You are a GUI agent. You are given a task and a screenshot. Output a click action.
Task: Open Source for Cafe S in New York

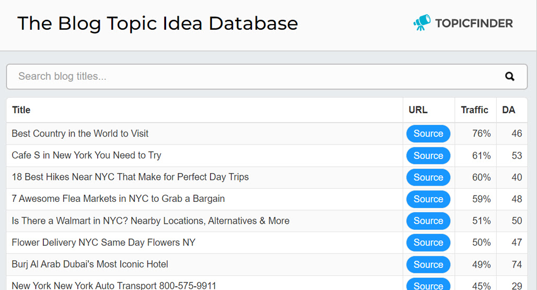(x=428, y=155)
